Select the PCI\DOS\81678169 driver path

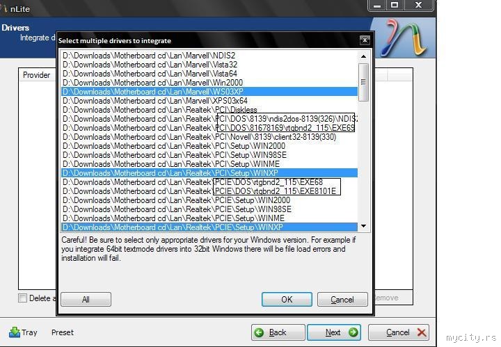209,128
